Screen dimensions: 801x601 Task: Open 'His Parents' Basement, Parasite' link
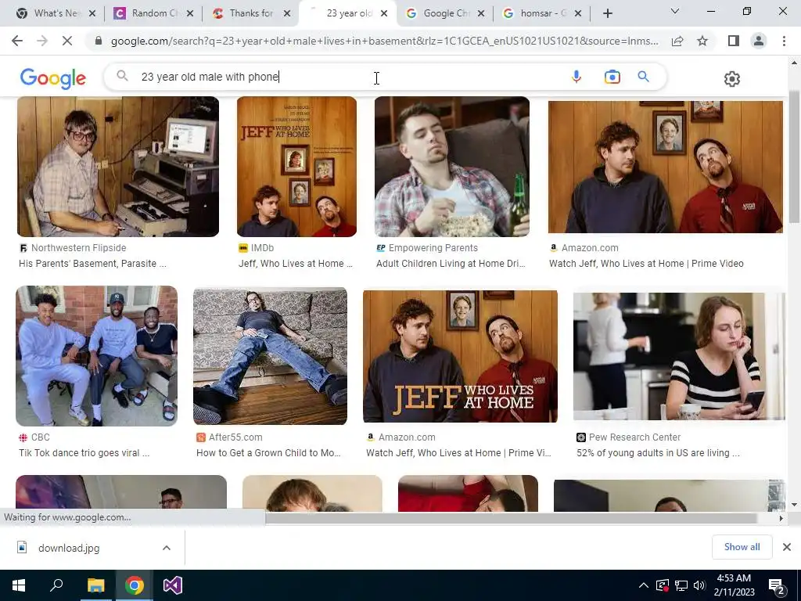92,264
